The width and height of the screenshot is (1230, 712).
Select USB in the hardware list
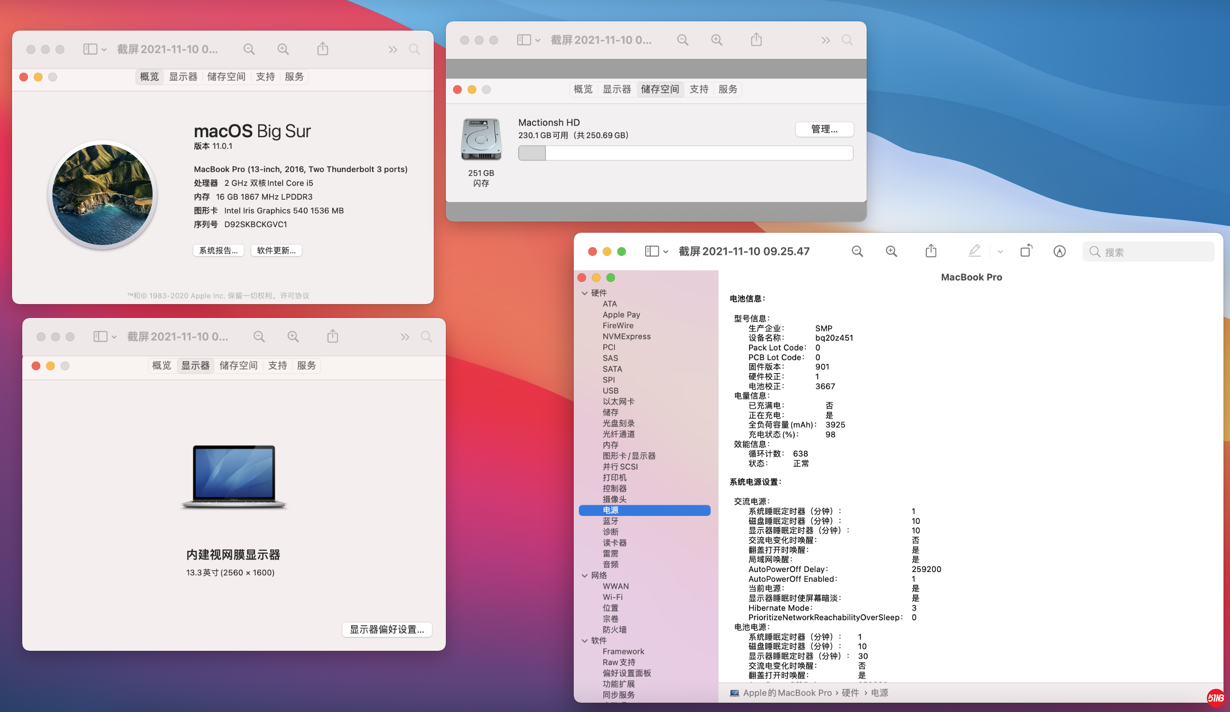tap(610, 391)
